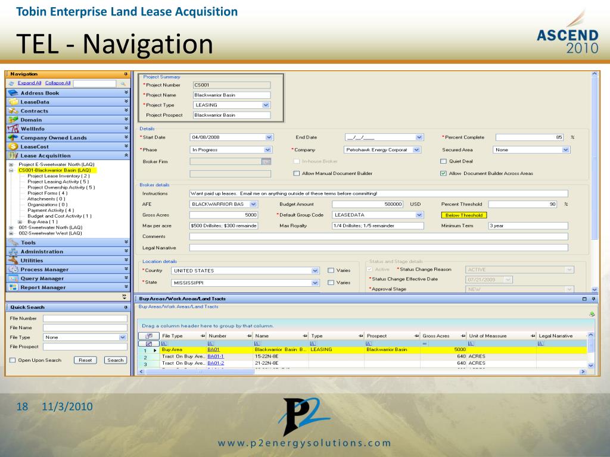The image size is (610, 457).
Task: Open the Default Group Code dropdown
Action: coord(419,215)
